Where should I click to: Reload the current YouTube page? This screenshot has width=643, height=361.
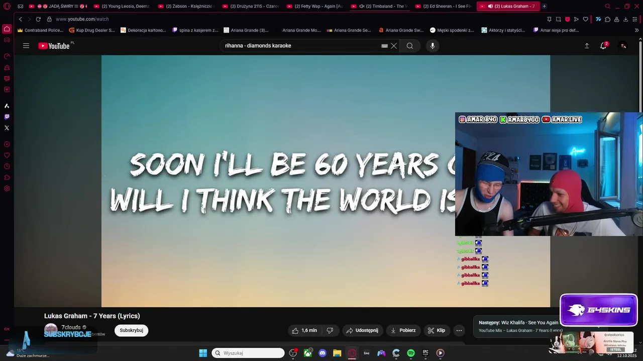click(38, 19)
